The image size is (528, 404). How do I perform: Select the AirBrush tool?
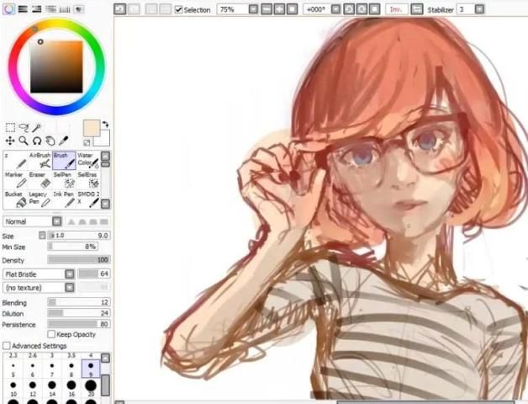39,160
